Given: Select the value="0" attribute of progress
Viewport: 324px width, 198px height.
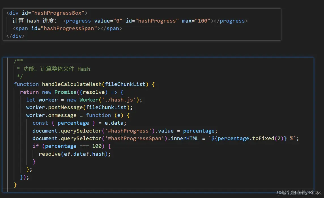Looking at the screenshot, I should [108, 21].
